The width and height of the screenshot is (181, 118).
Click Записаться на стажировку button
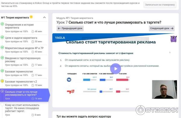click(160, 5)
